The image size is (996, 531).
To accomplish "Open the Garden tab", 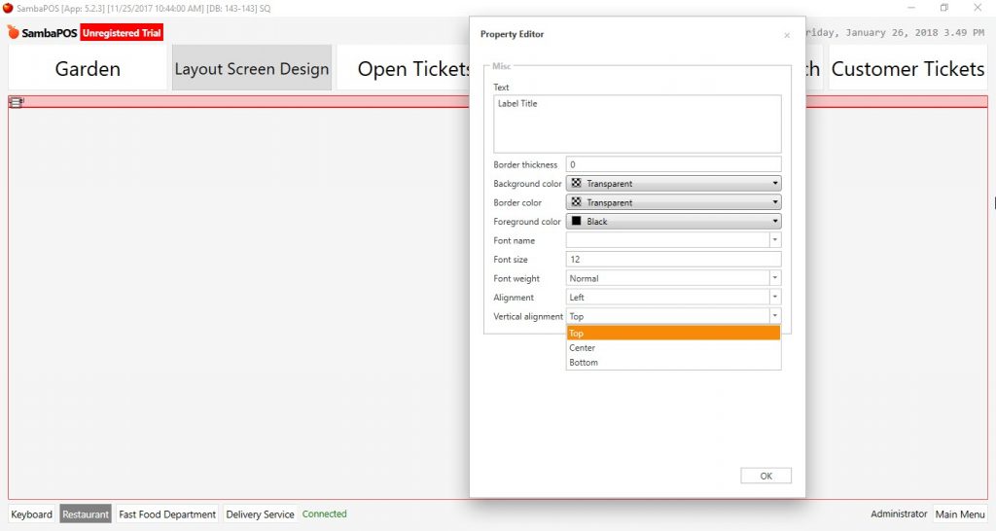I will [x=88, y=68].
